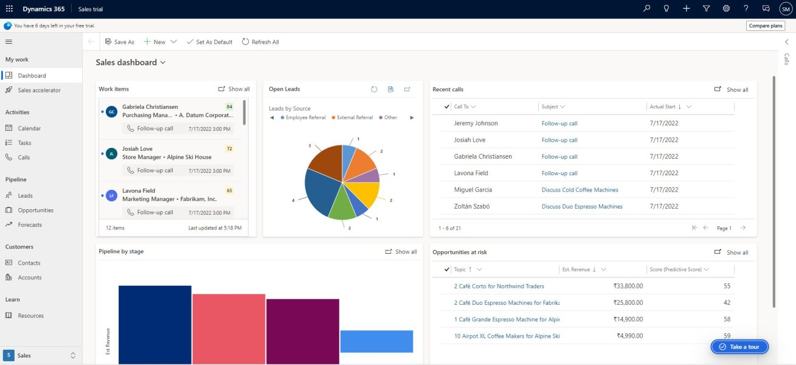
Task: Open the Actual Start column menu
Action: 689,107
